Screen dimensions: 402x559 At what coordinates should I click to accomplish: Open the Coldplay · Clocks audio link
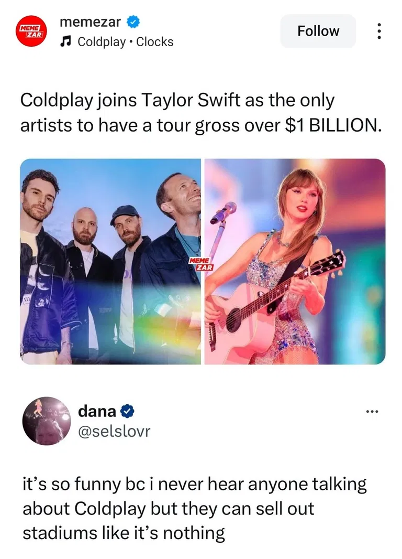coord(125,42)
